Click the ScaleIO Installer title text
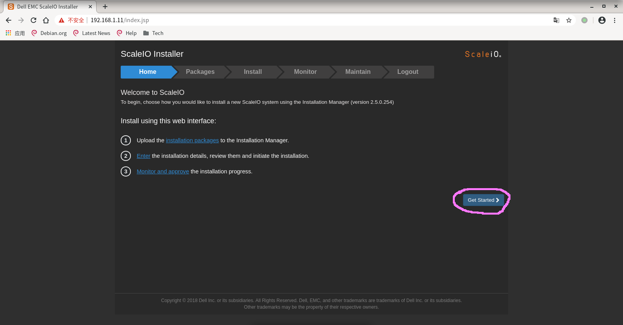Image resolution: width=623 pixels, height=325 pixels. coord(152,54)
